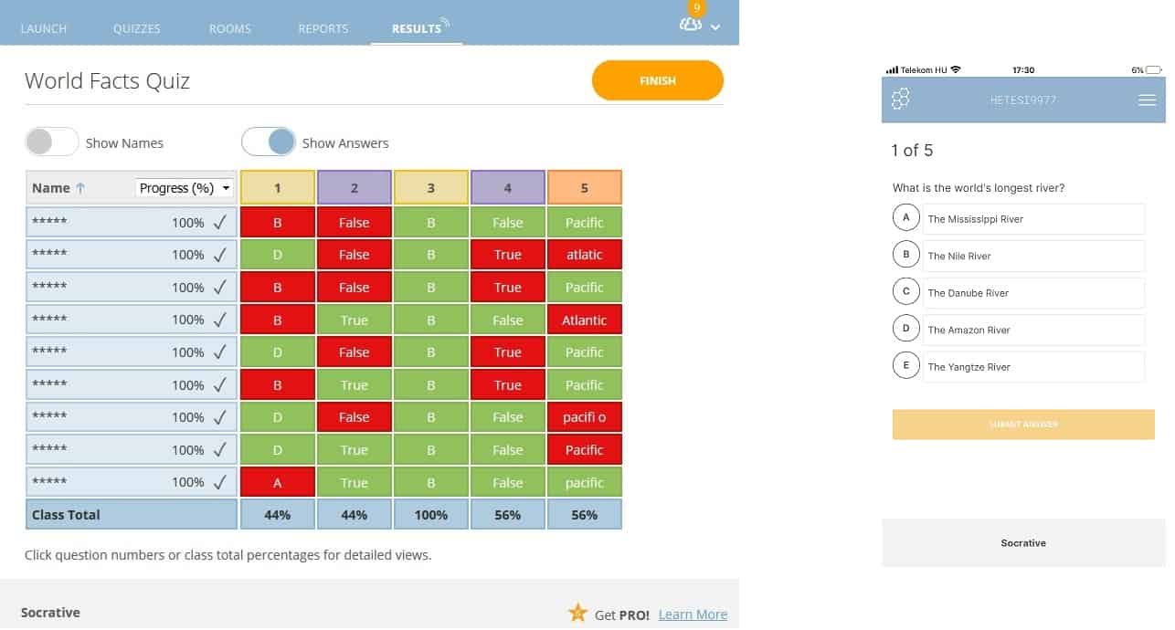This screenshot has width=1175, height=630.
Task: Switch to the QUIZZES tab
Action: (x=136, y=28)
